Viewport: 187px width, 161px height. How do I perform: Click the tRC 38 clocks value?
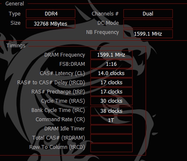tap(111, 111)
